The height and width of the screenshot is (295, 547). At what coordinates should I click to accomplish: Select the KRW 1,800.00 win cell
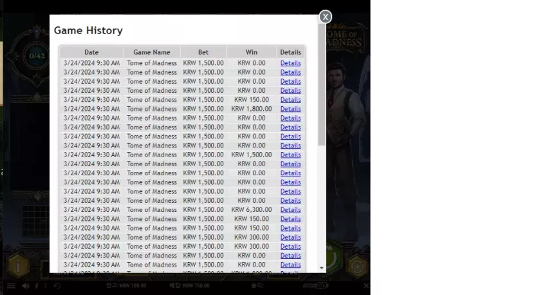[251, 109]
